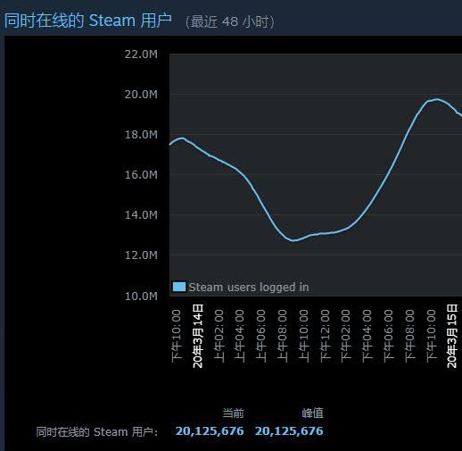Viewport: 462px width, 451px height.
Task: Click the row label '同时在线的 Steam 用户:'
Action: 97,432
